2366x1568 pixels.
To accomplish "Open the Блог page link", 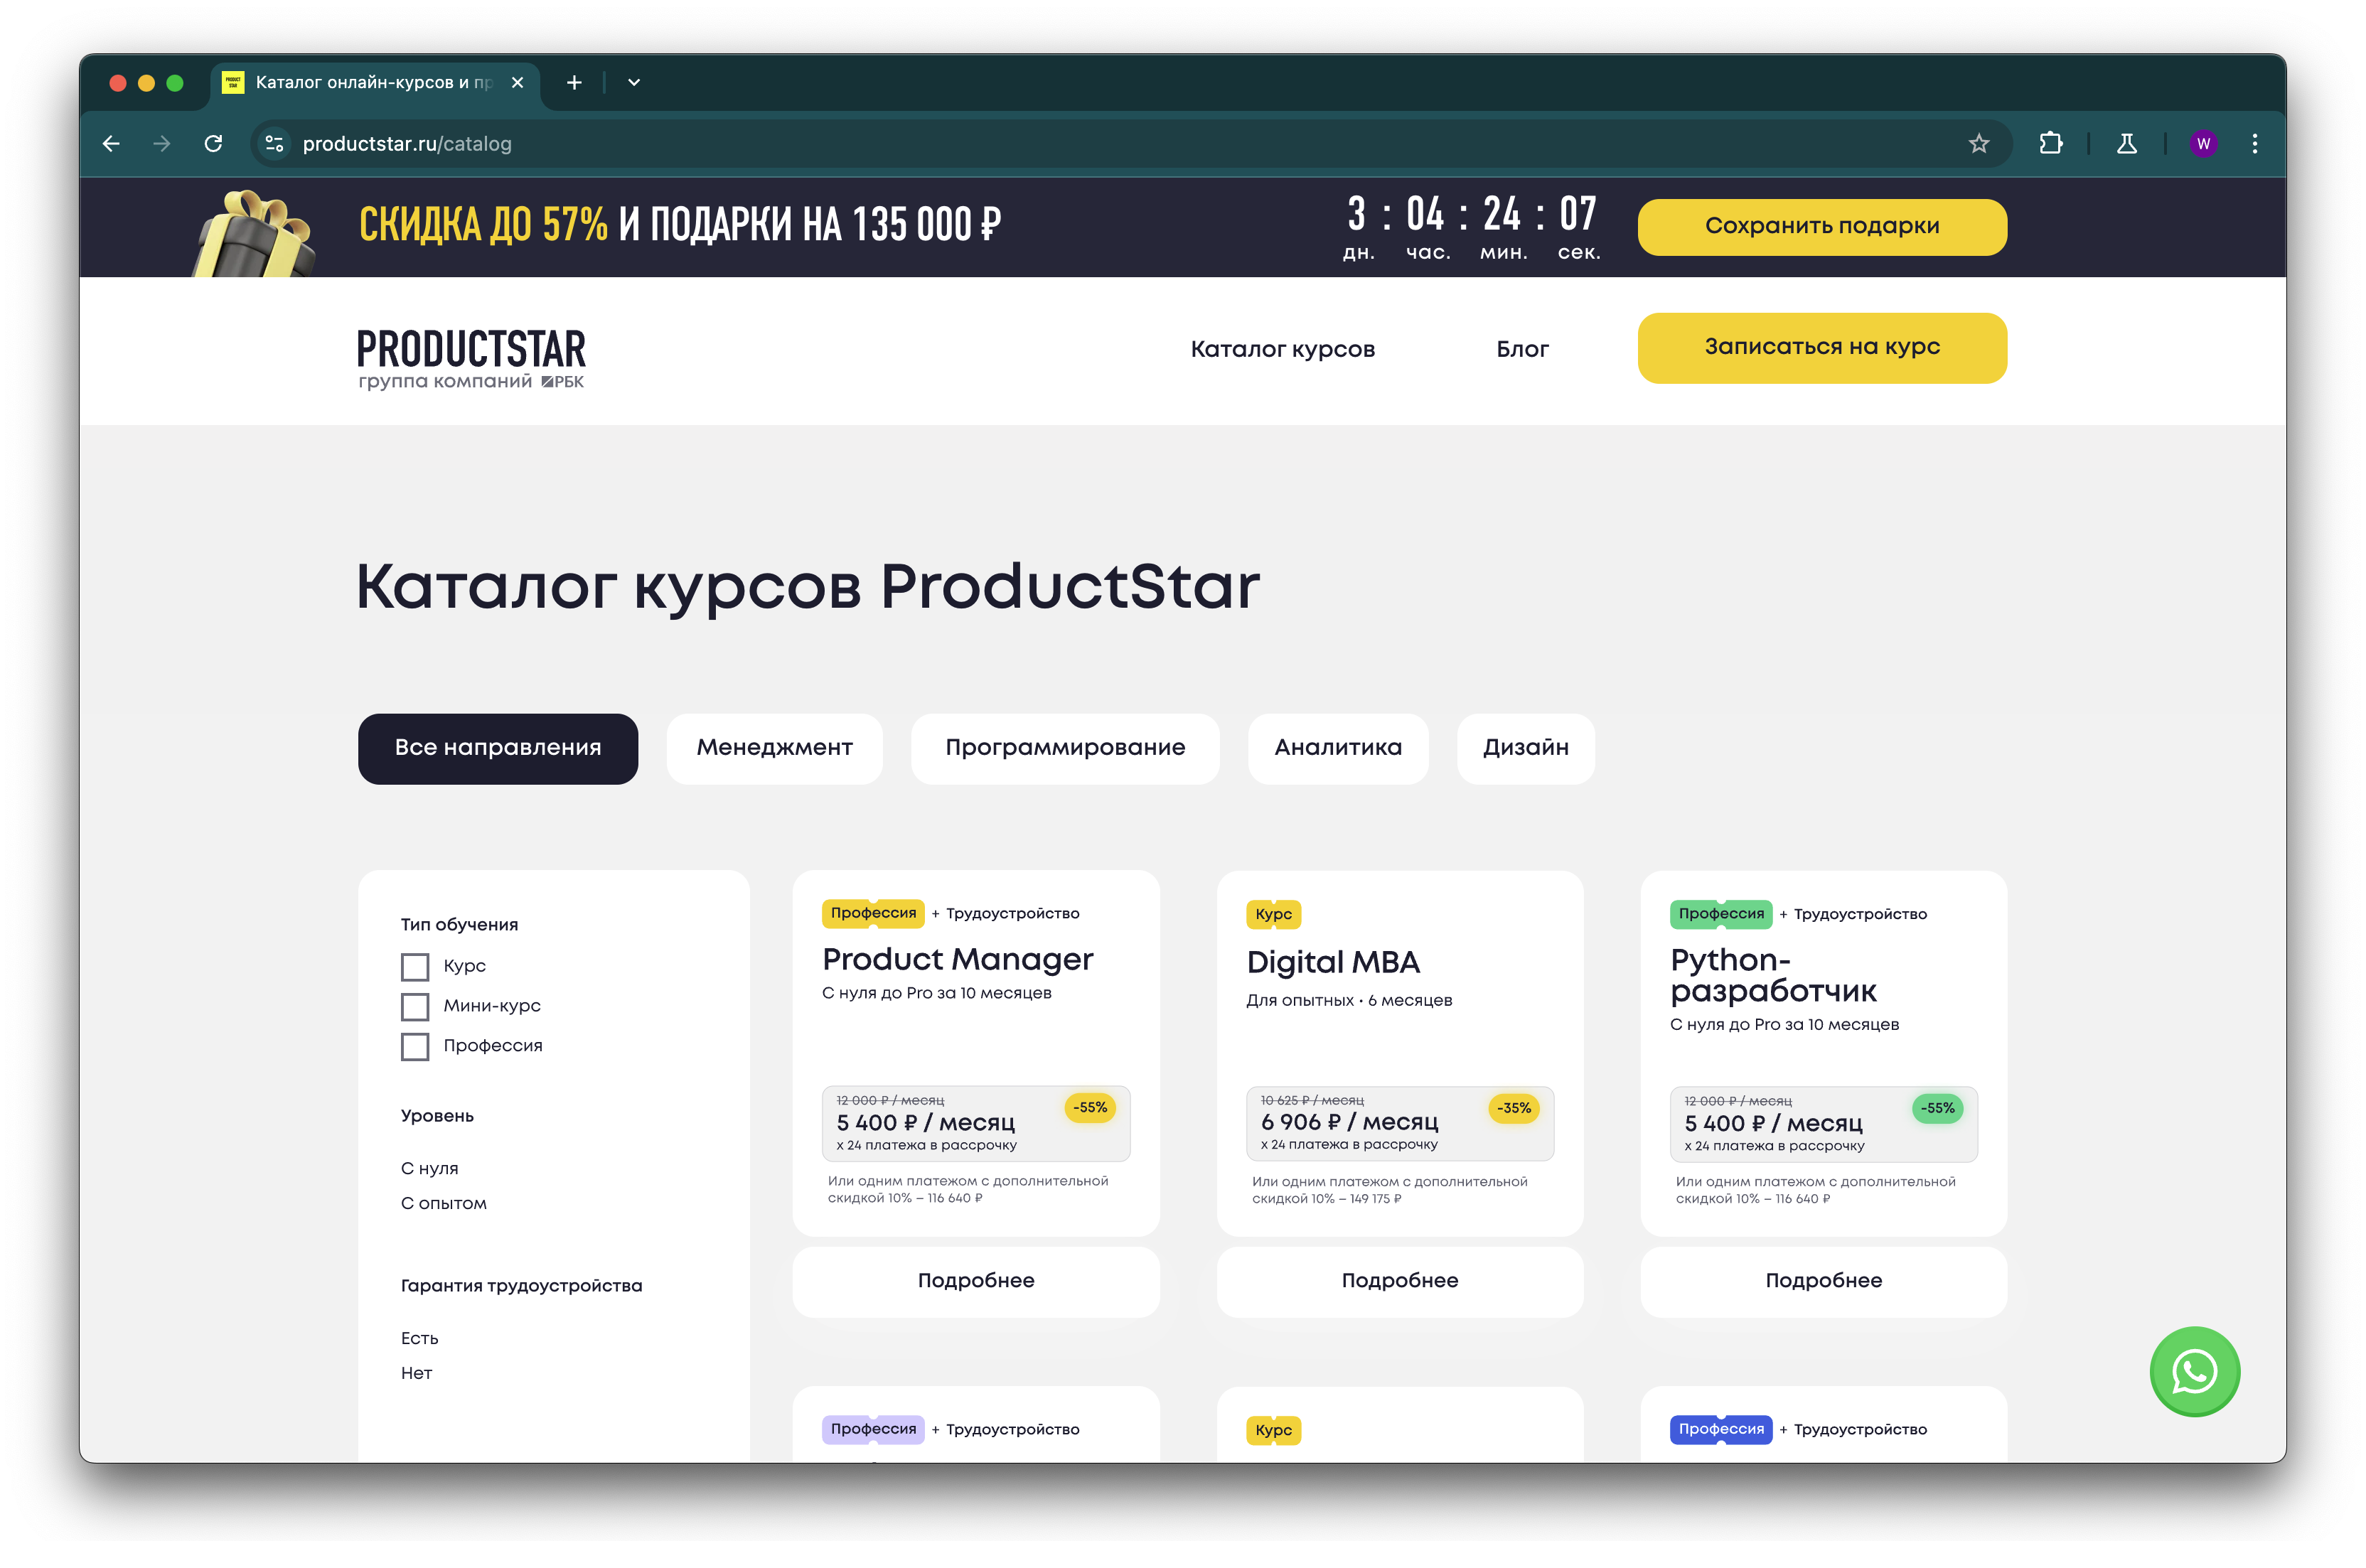I will [x=1523, y=348].
